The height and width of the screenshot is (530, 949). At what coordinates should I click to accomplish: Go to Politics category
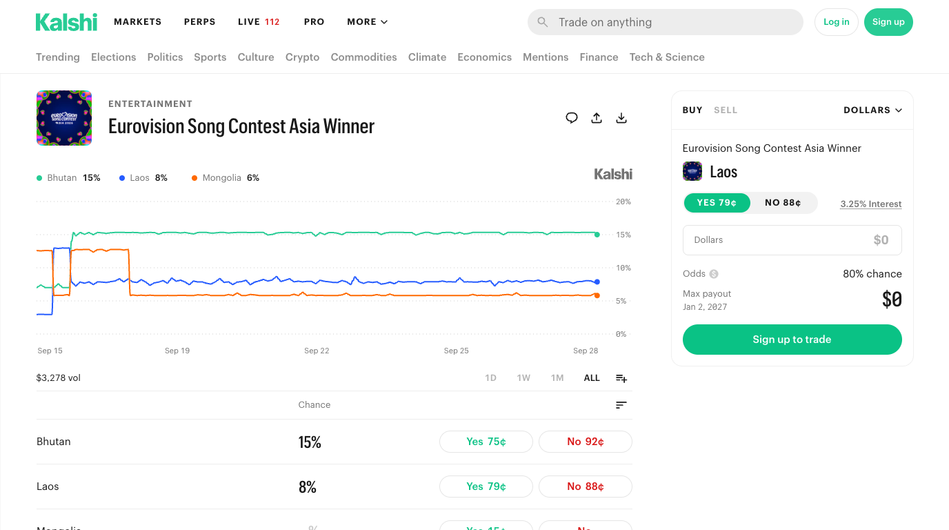165,57
